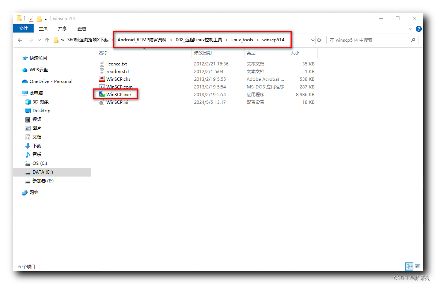
Task: Open 002_远程Linux控制工具 from the breadcrumb path
Action: tap(200, 39)
